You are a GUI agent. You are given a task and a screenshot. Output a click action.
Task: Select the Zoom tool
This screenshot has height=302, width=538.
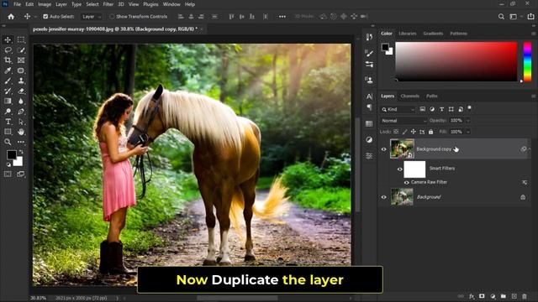coord(8,142)
